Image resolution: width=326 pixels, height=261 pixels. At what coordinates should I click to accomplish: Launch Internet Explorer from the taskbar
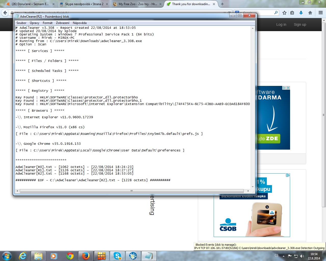[x=23, y=256]
